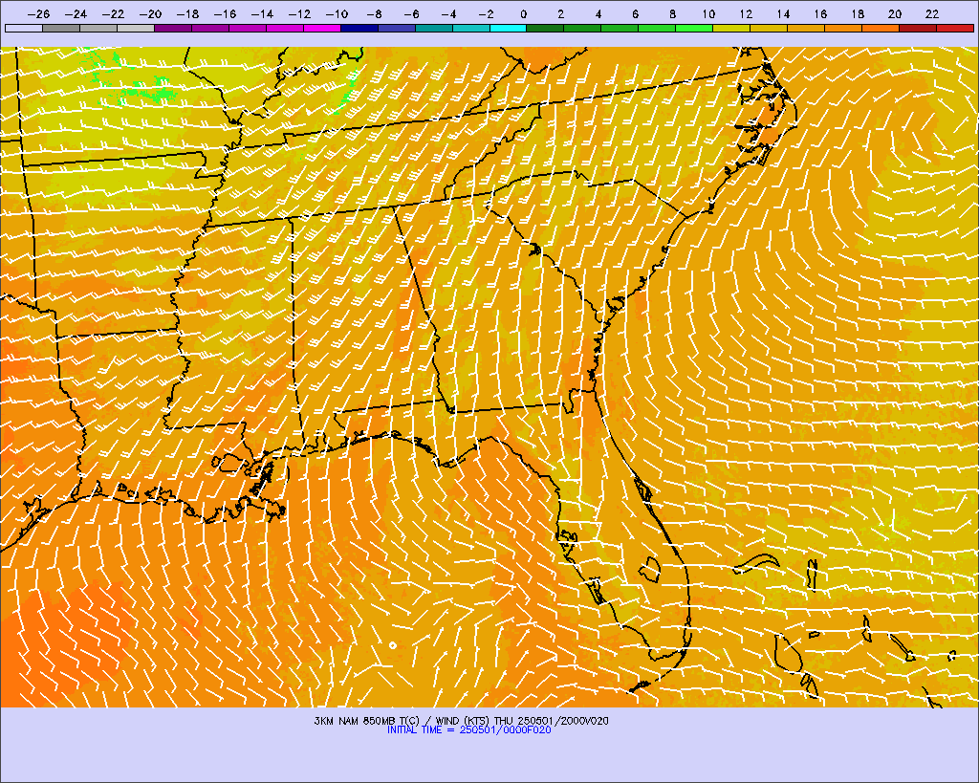Click the "-14" scale label
Viewport: 979px width, 783px height.
click(262, 14)
